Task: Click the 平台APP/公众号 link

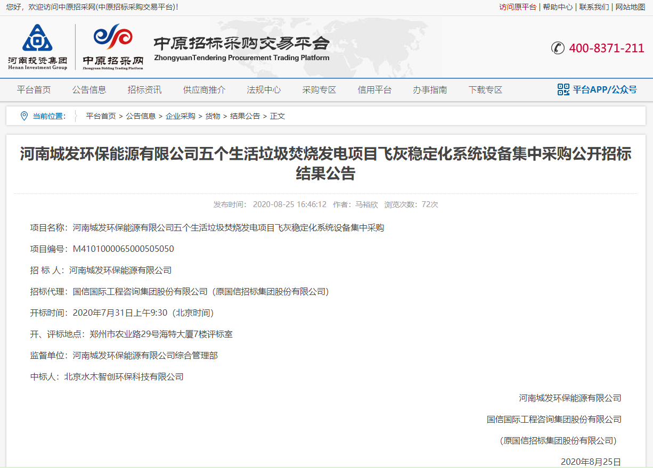Action: pyautogui.click(x=605, y=89)
